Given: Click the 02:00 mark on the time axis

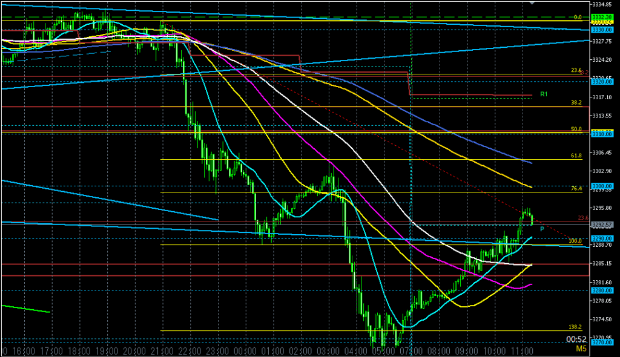Looking at the screenshot, I should tap(300, 351).
